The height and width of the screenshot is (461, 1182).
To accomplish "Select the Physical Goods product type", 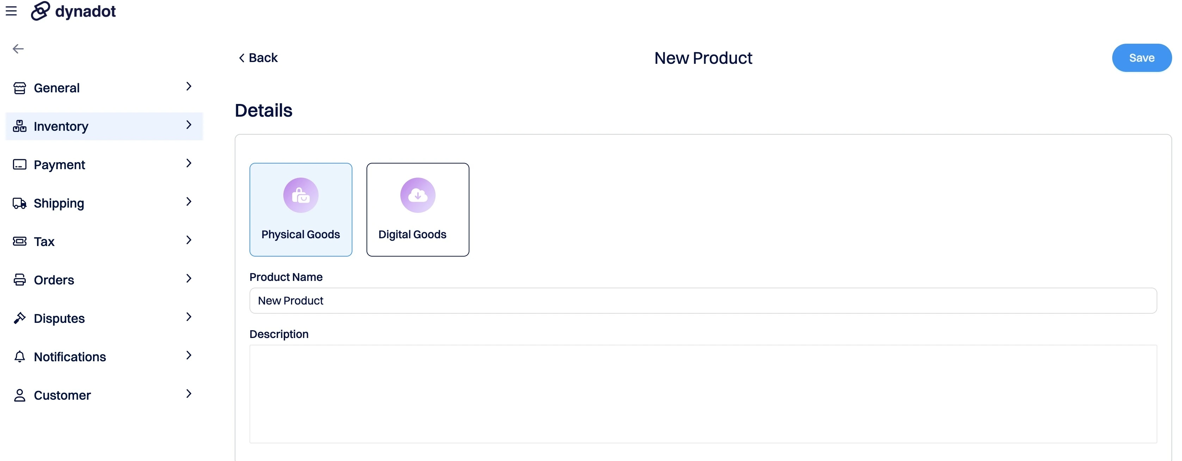I will coord(301,210).
